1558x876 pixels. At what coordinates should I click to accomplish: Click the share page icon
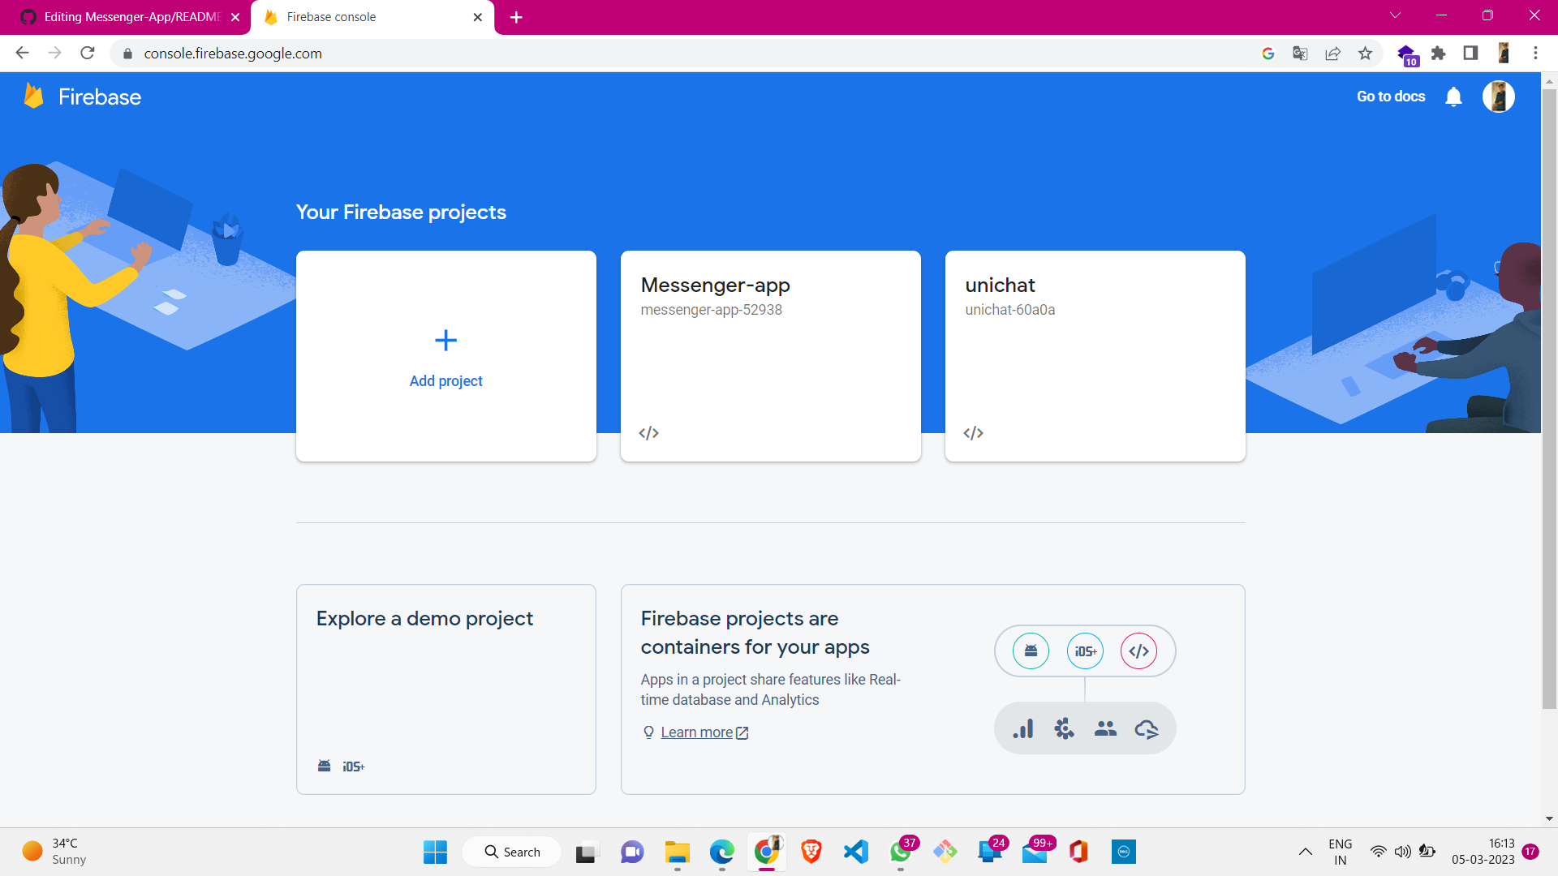point(1332,53)
